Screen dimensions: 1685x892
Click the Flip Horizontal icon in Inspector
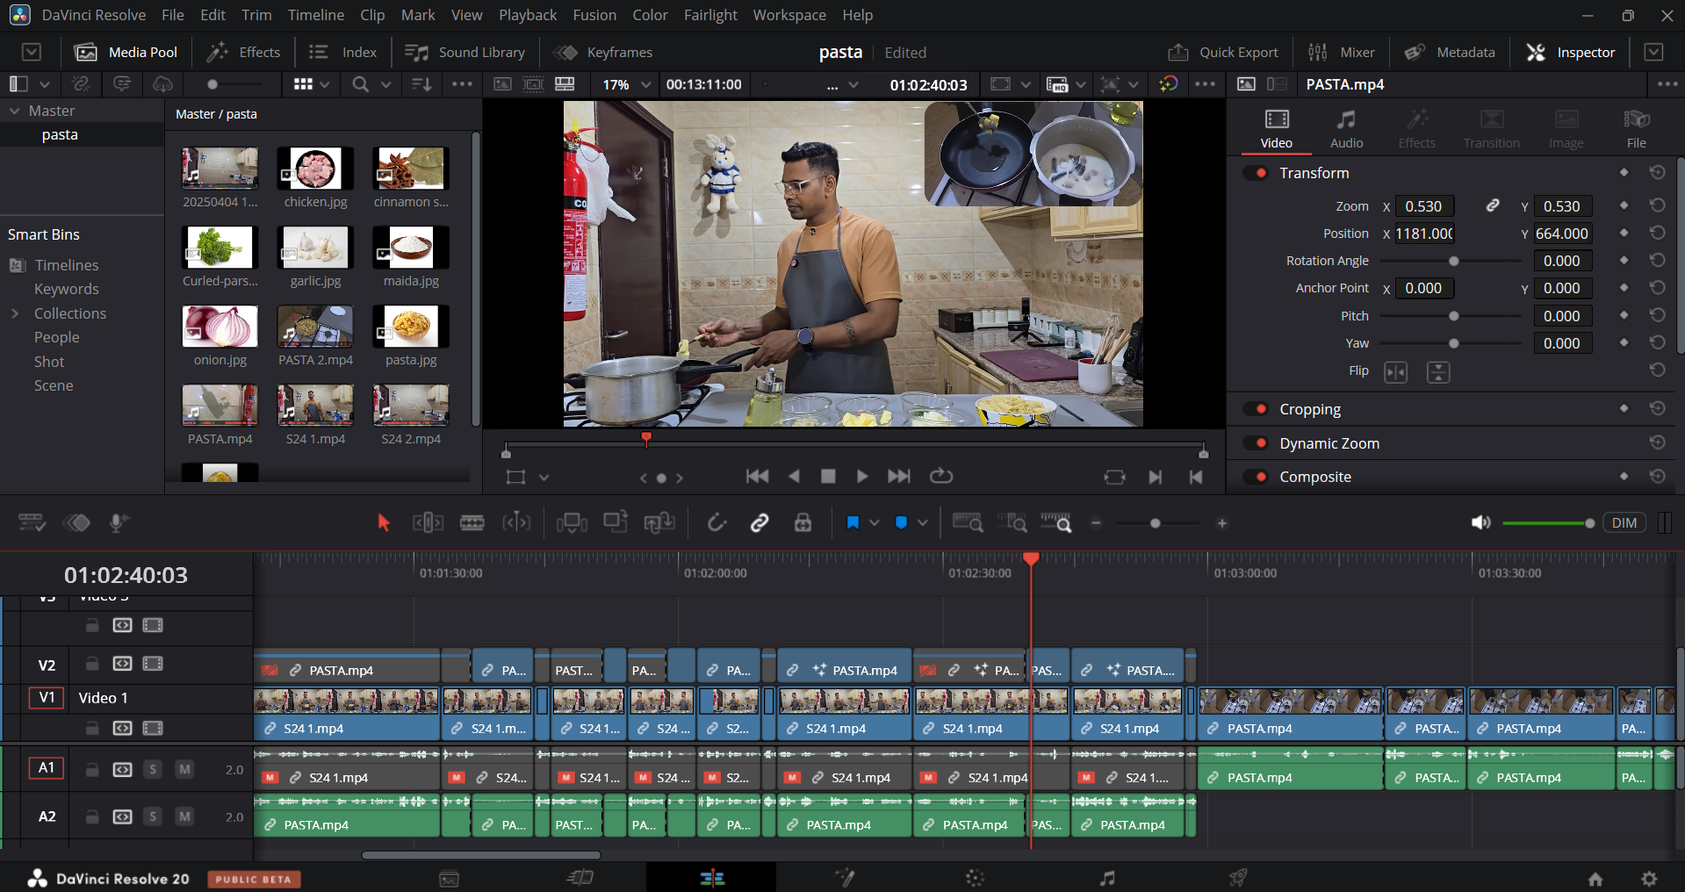point(1395,372)
